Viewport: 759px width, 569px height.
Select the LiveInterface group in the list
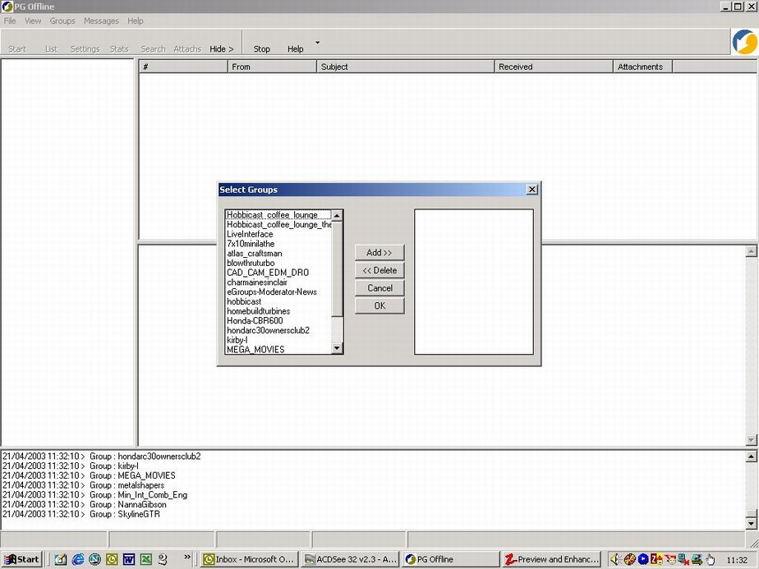tap(250, 234)
